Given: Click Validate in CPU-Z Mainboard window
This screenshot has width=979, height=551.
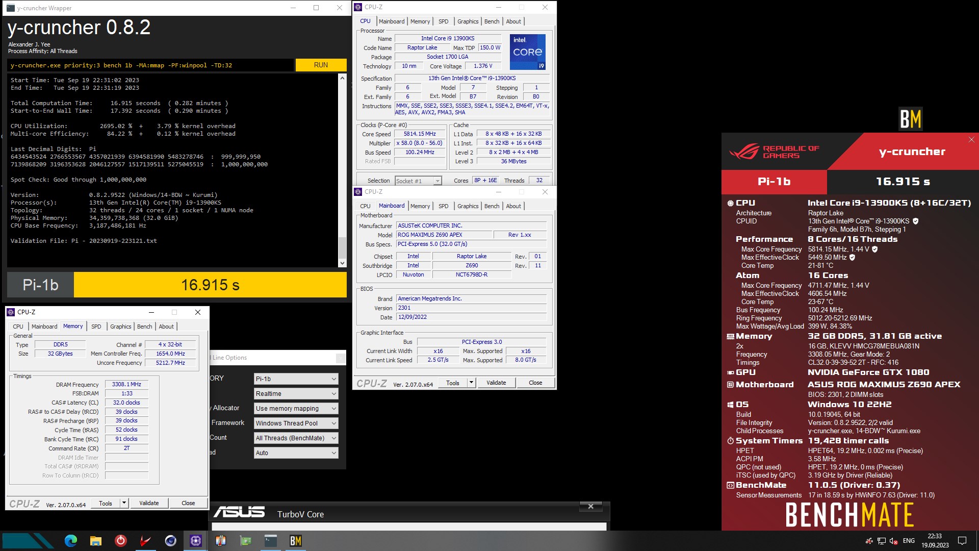Looking at the screenshot, I should point(496,383).
